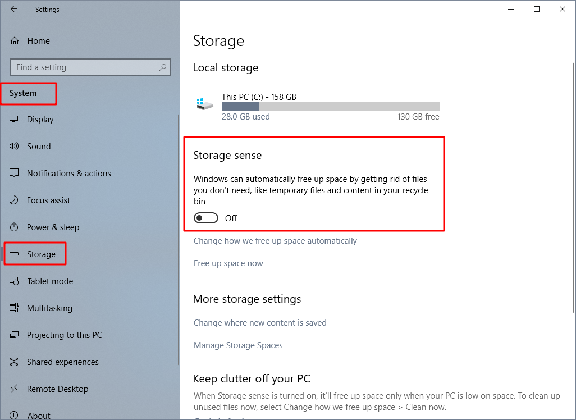
Task: Open Sound settings from sidebar
Action: (x=39, y=146)
